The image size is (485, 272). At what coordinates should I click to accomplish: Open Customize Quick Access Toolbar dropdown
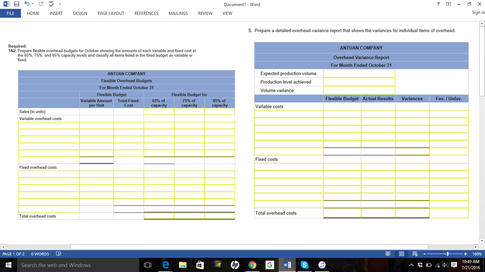click(x=59, y=5)
